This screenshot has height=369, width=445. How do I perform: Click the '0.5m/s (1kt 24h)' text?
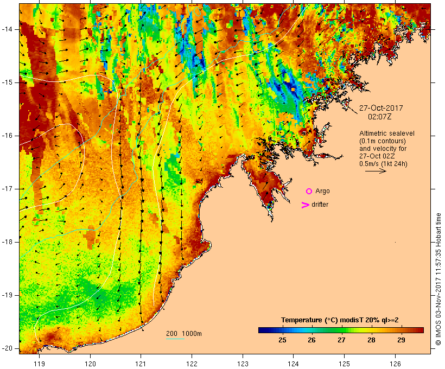click(383, 164)
